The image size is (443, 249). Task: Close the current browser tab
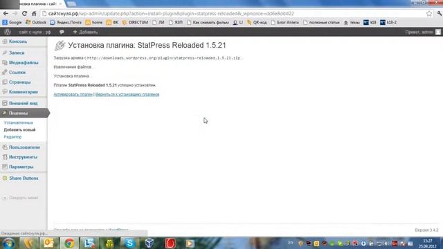(x=60, y=3)
